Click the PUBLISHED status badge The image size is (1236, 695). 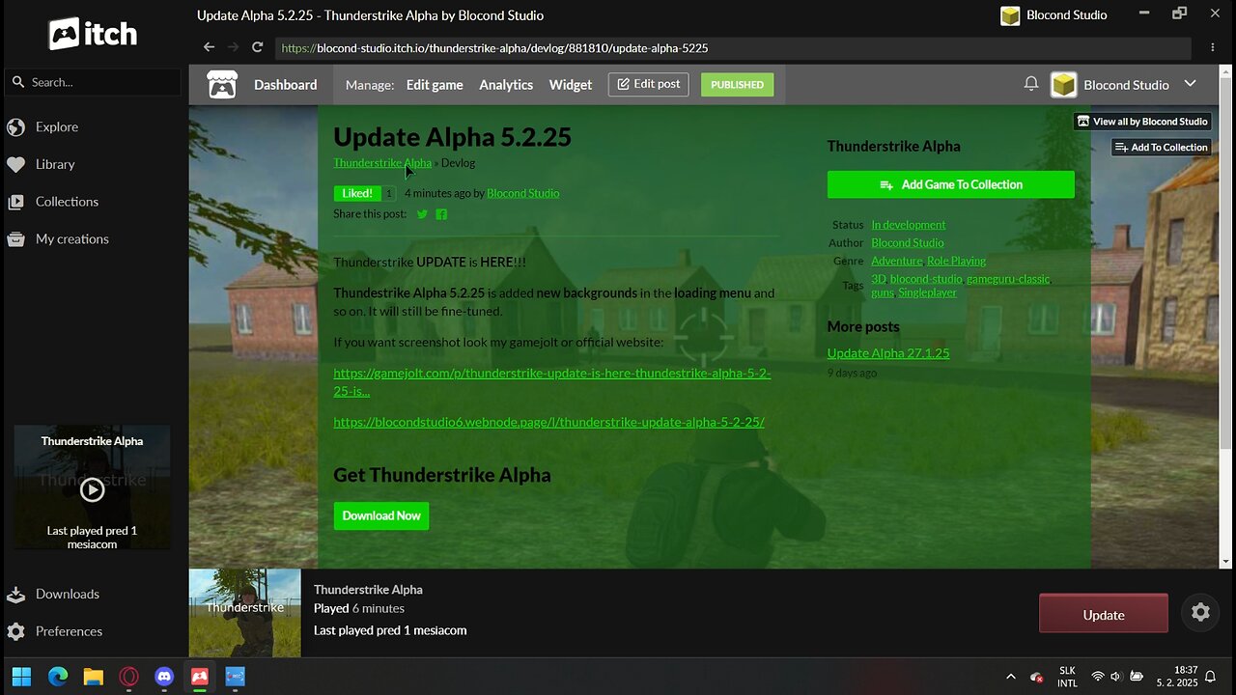coord(737,85)
